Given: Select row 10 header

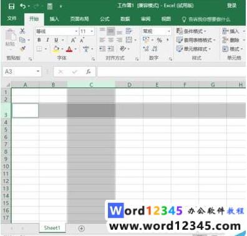Looking at the screenshot, I should tap(6, 167).
